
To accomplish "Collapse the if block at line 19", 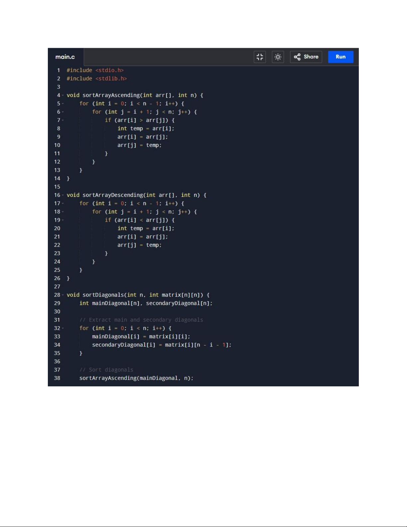I will click(63, 220).
